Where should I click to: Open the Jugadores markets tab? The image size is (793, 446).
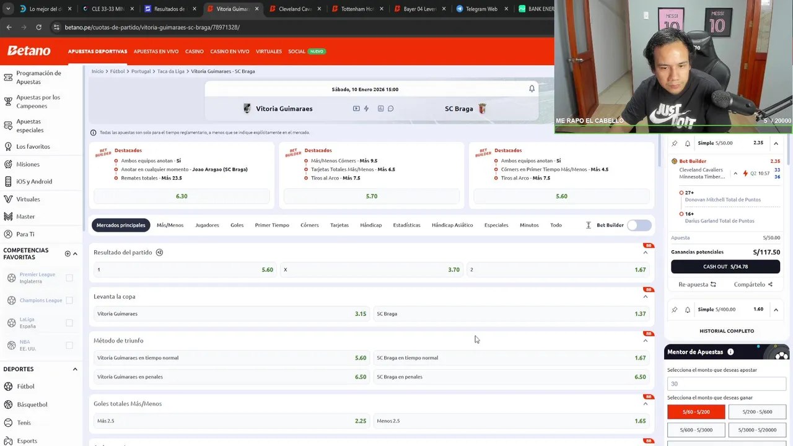point(207,225)
